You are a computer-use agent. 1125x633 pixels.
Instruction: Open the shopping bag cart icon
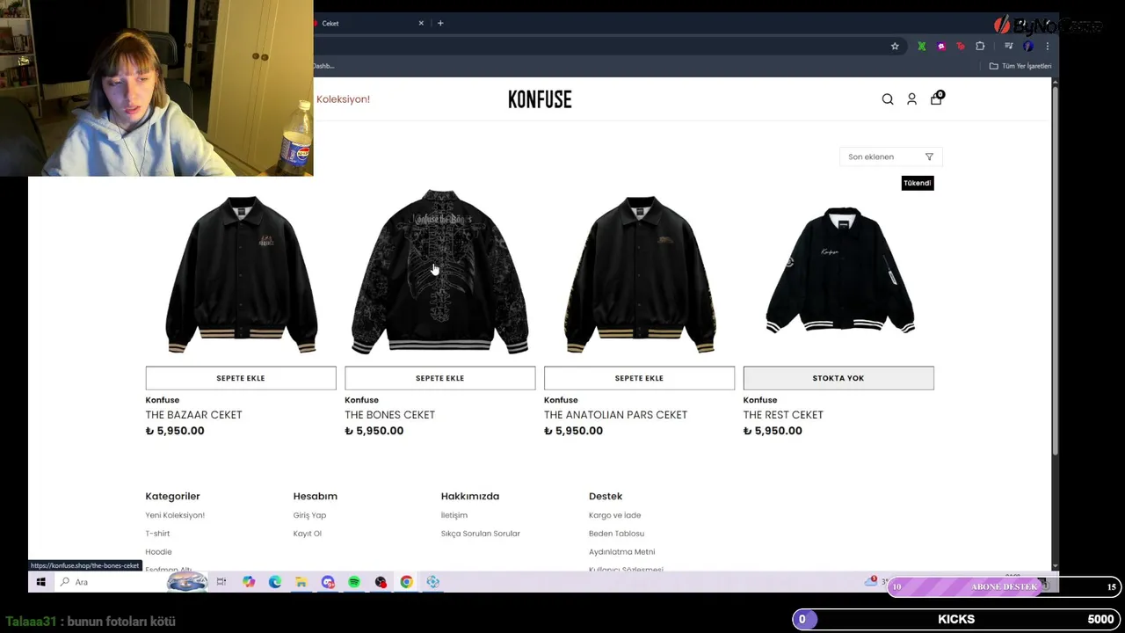point(936,98)
